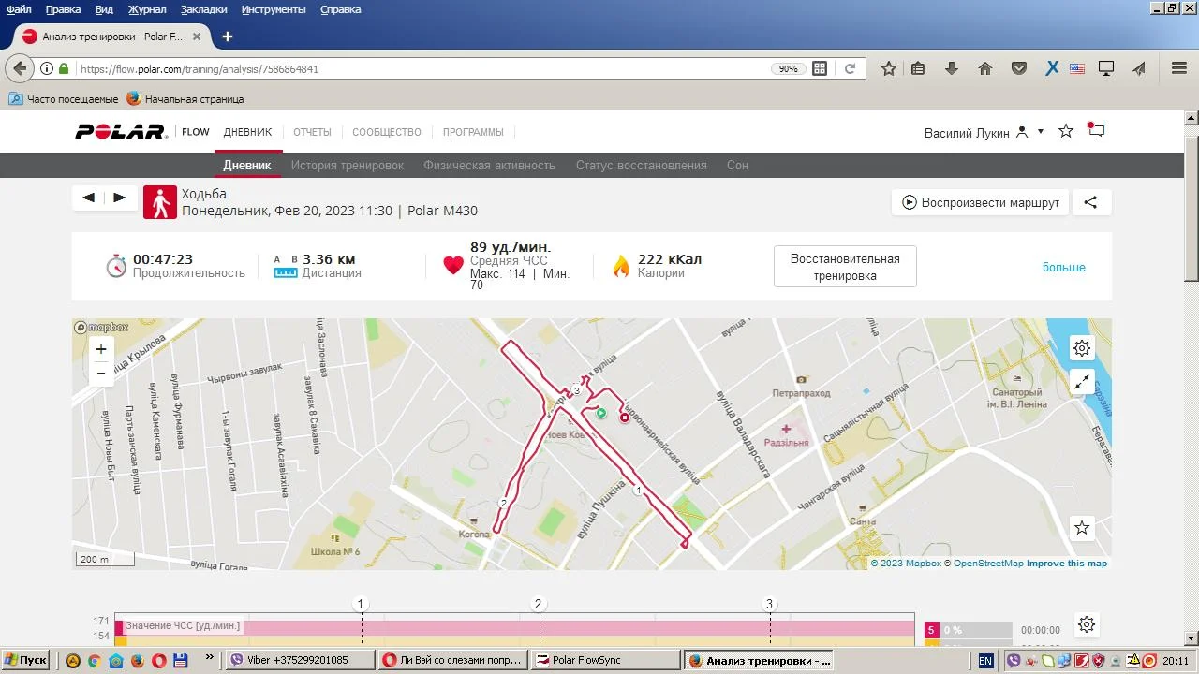The width and height of the screenshot is (1199, 674).
Task: Click the Восстановительная тренировка button
Action: [x=845, y=267]
